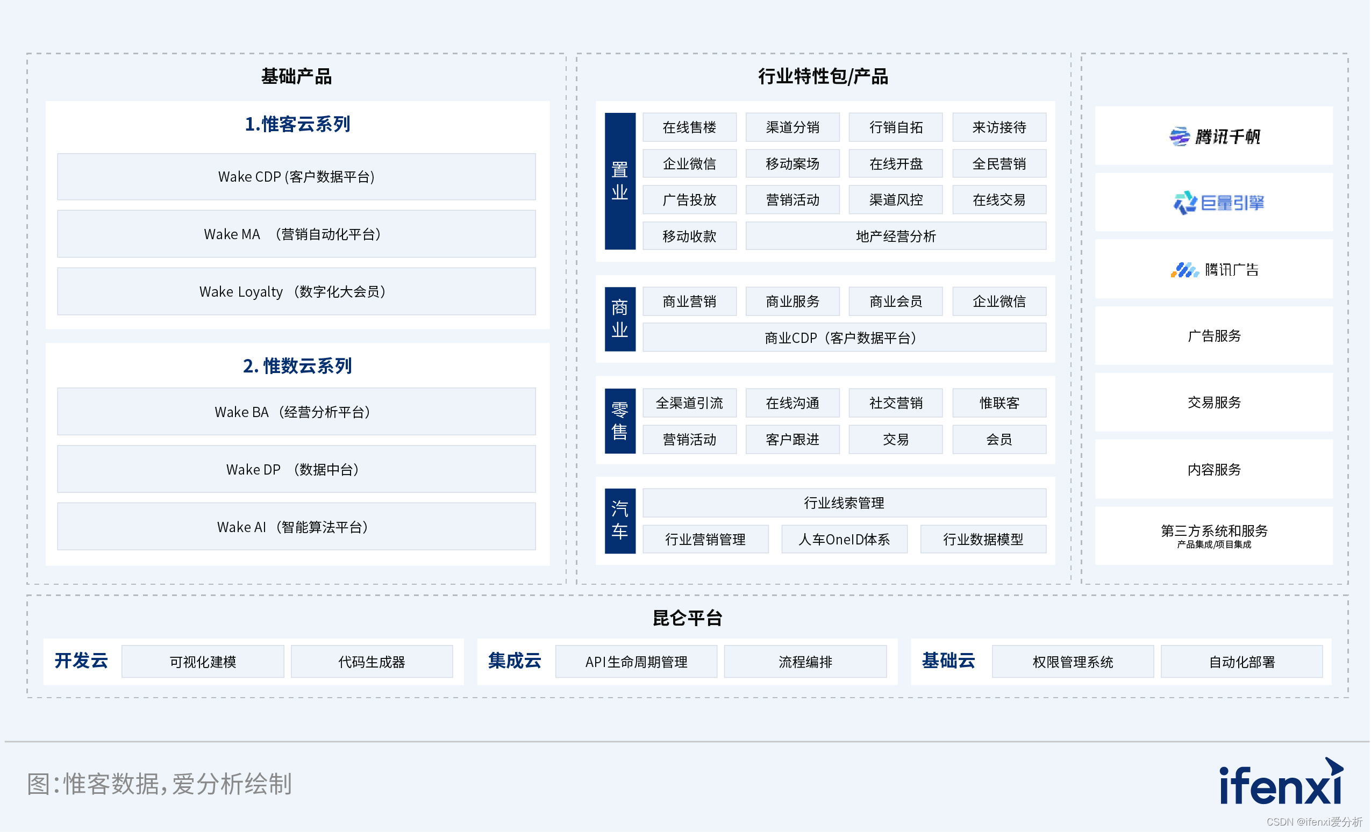Open Wake AI (智能算法平台) box
Screen dimensions: 1371x832
pyautogui.click(x=297, y=527)
